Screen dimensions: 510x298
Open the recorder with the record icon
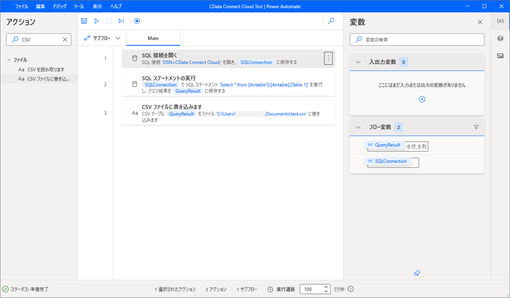coord(137,21)
